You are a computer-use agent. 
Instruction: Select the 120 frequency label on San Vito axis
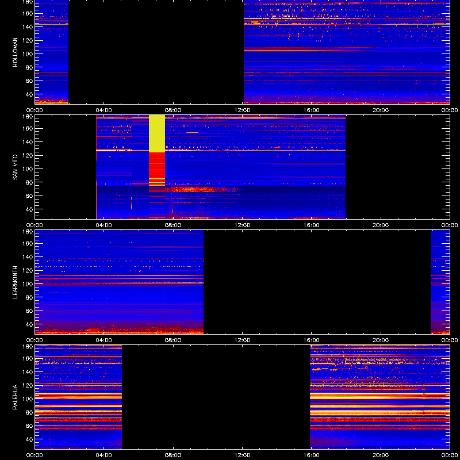click(28, 155)
